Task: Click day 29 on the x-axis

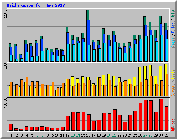Action: pos(156,135)
